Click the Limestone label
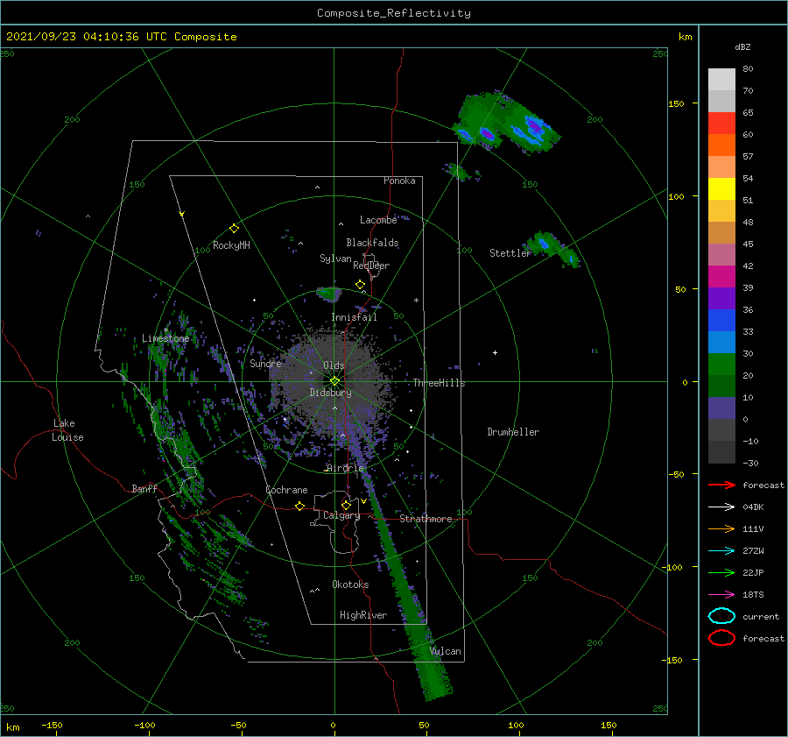The height and width of the screenshot is (737, 788). (x=165, y=338)
